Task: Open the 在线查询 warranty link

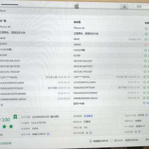Action: click(x=88, y=116)
